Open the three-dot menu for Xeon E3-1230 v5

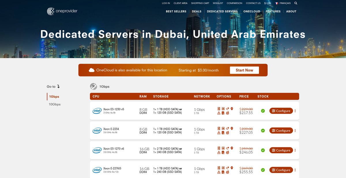(x=295, y=111)
